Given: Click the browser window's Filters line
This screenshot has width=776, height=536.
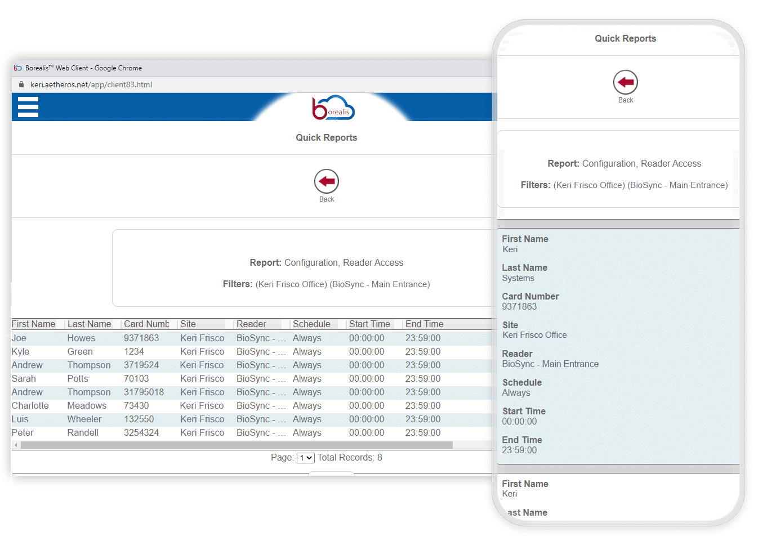Looking at the screenshot, I should (x=327, y=284).
